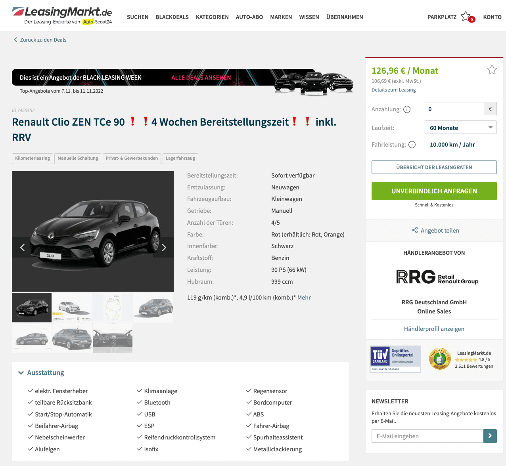Screen dimensions: 506x466
Task: Select the first-row grey Clio front-quarter thumbnail
Action: tap(153, 307)
